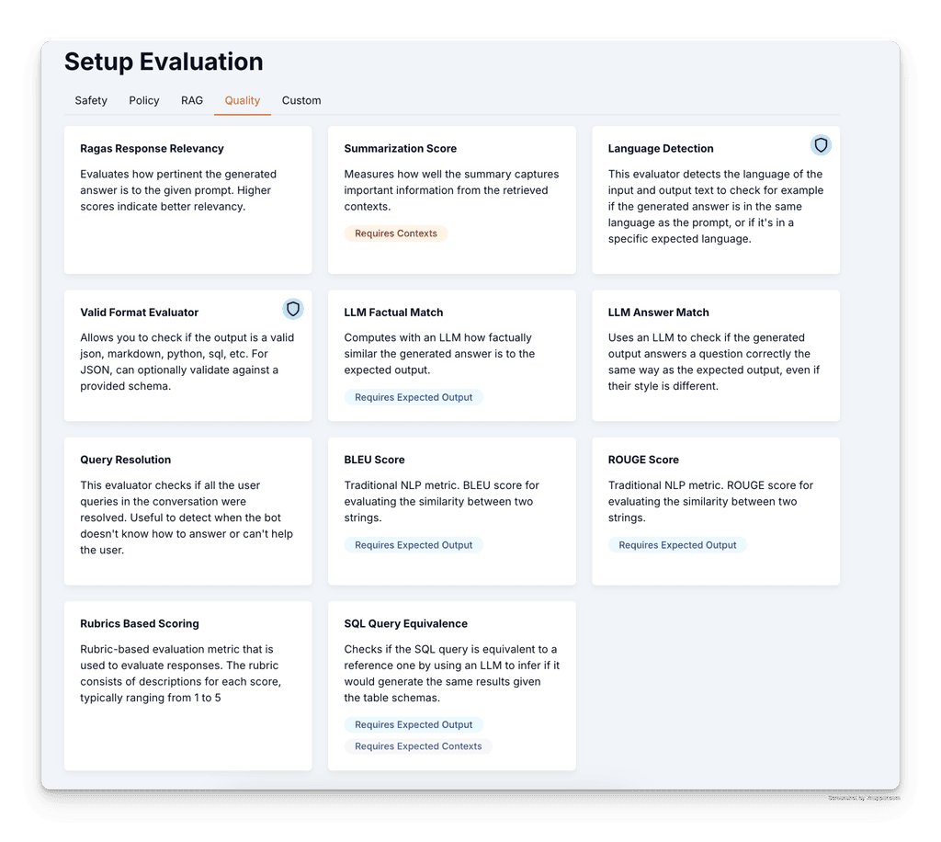941x842 pixels.
Task: Choose the BLEU Score evaluator
Action: 452,511
